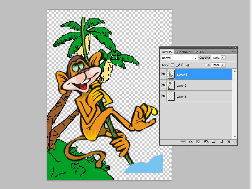Click the Opacity value field
252x189 pixels.
(216, 58)
